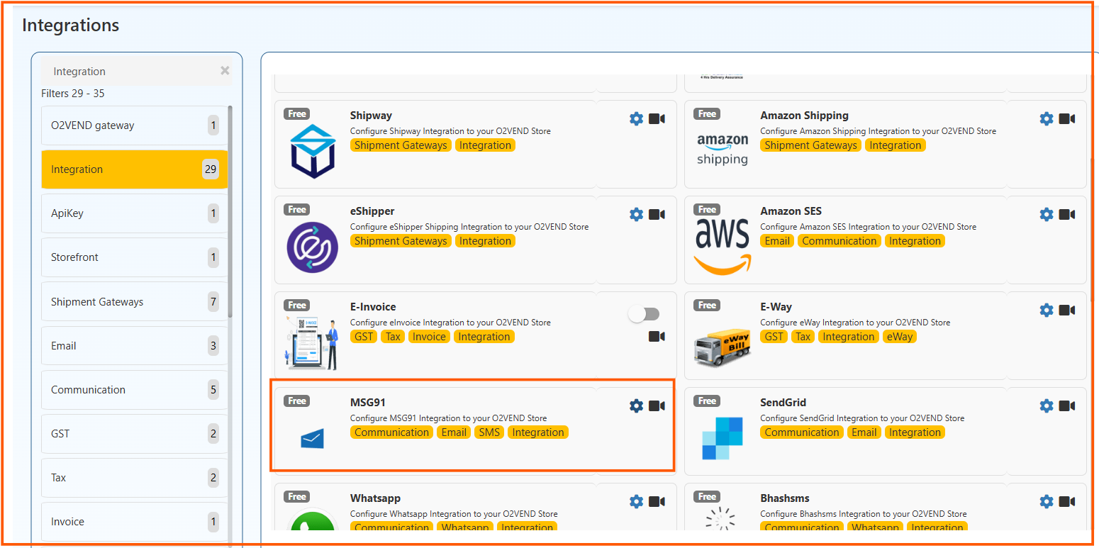1099x548 pixels.
Task: Click the SMS tag on MSG91
Action: (489, 432)
